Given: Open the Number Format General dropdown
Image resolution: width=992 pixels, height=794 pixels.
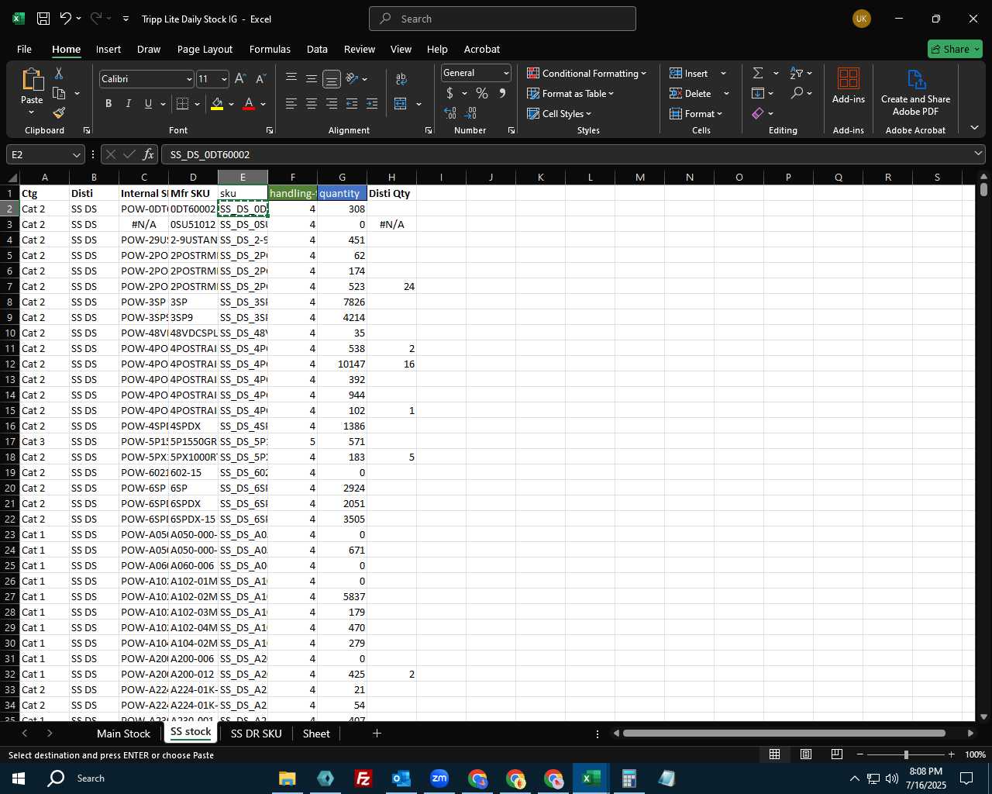Looking at the screenshot, I should [506, 73].
